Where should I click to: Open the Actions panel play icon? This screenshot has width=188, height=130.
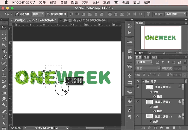130,32
